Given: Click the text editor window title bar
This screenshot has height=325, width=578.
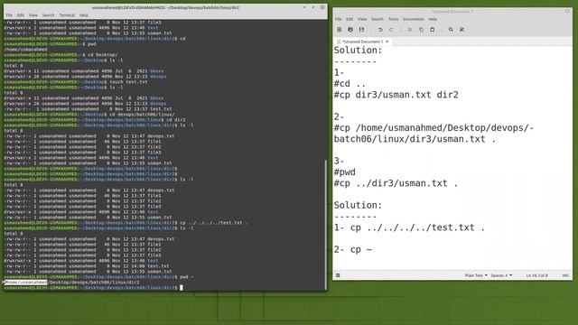Looking at the screenshot, I should coord(452,11).
